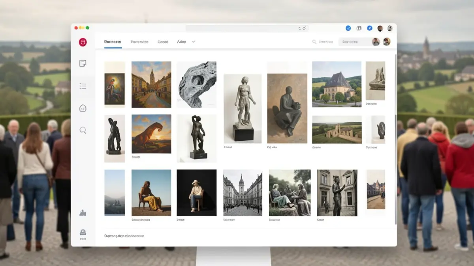
Task: Click the search magnifier icon in the header
Action: tap(314, 42)
